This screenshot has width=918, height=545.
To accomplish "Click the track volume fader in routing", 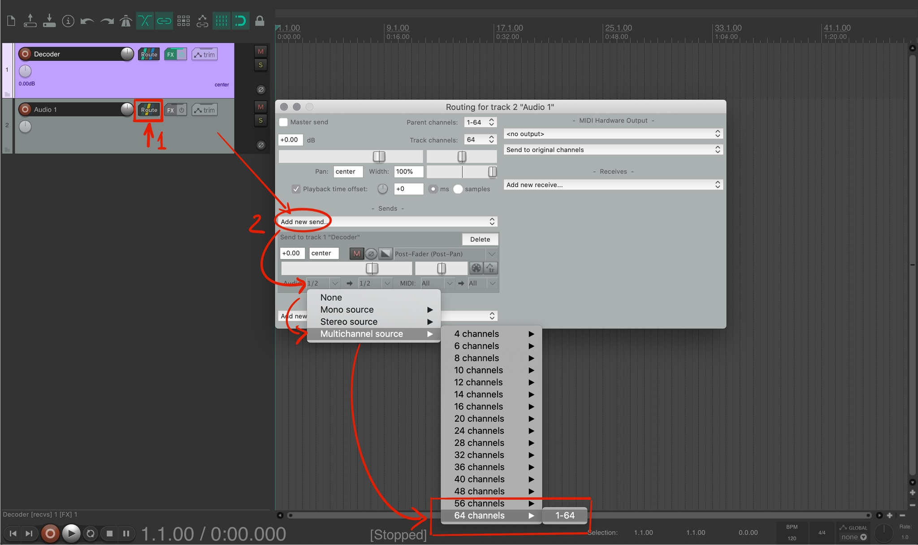I will 379,156.
